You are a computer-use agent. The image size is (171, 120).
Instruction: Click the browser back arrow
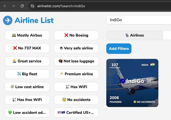click(x=5, y=6)
